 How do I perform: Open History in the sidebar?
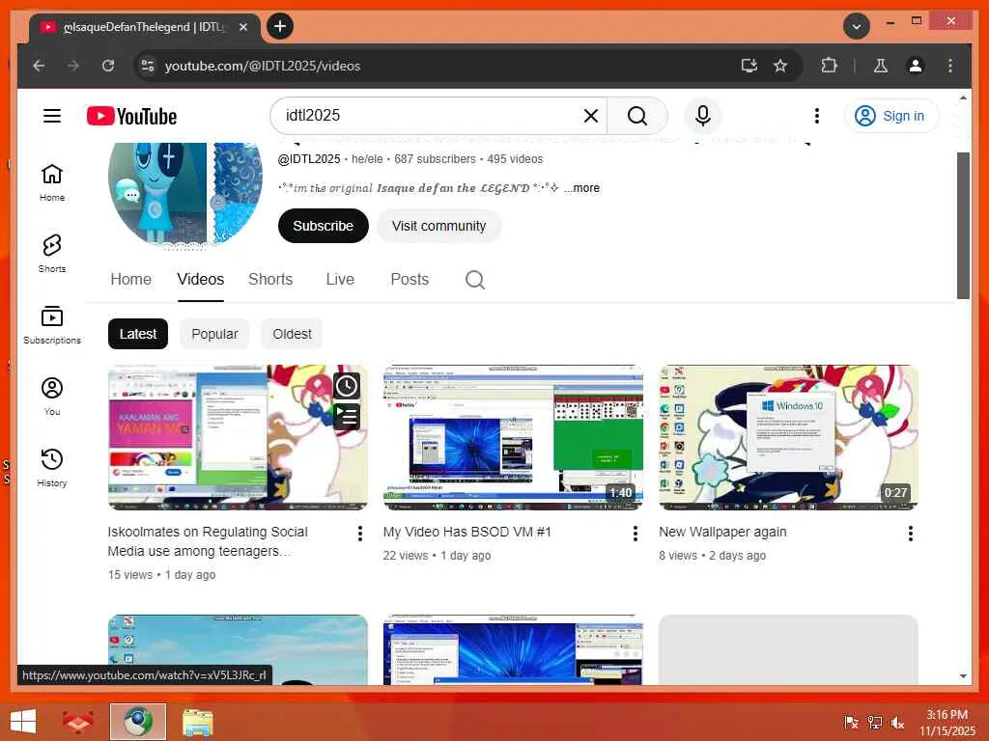(52, 468)
